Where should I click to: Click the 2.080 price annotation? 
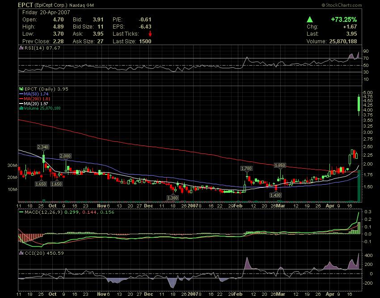point(65,156)
